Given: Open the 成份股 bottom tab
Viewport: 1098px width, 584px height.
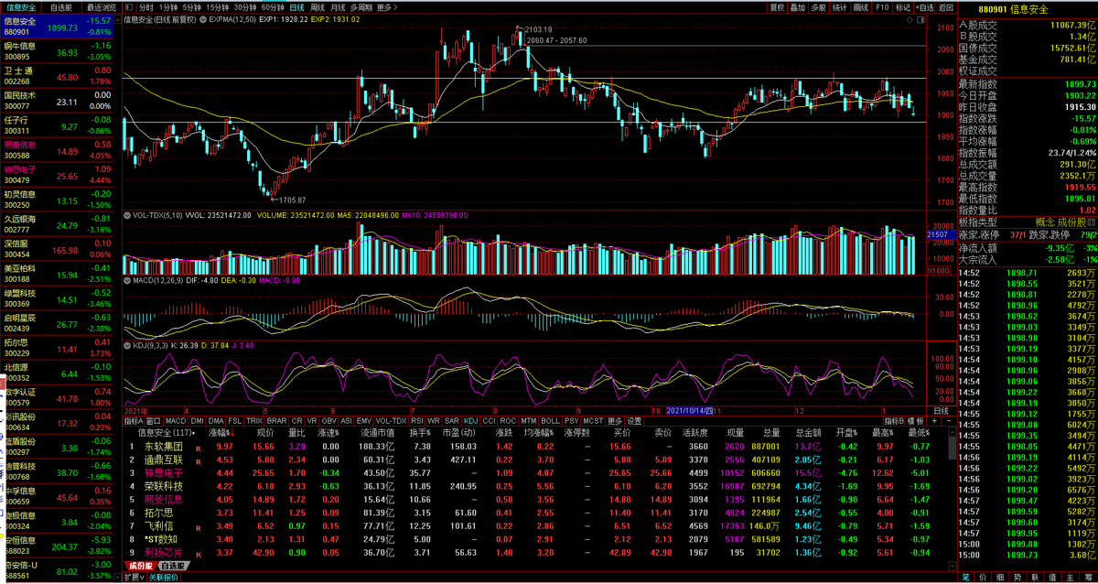Looking at the screenshot, I should tap(141, 567).
